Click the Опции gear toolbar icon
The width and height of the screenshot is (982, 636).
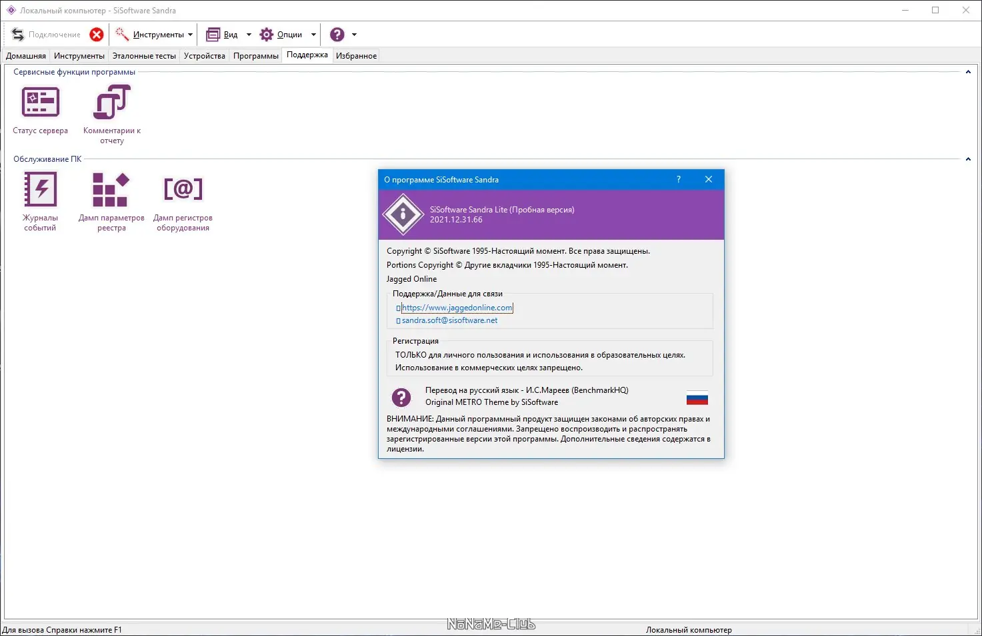click(x=267, y=35)
